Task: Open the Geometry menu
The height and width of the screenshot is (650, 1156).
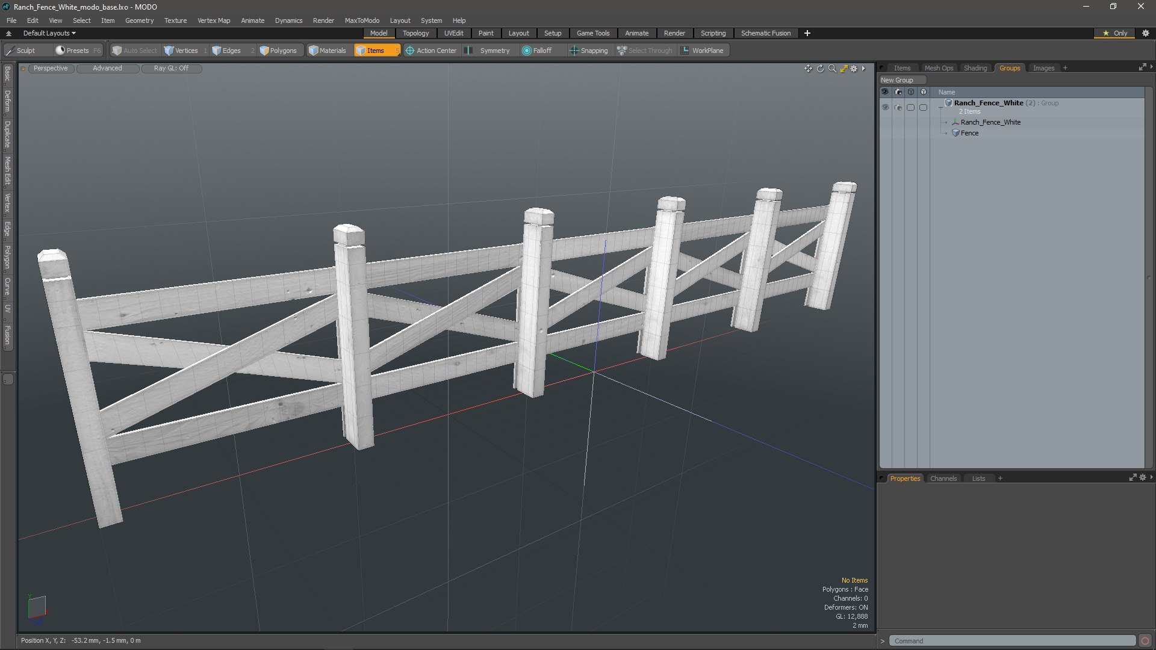Action: (139, 20)
